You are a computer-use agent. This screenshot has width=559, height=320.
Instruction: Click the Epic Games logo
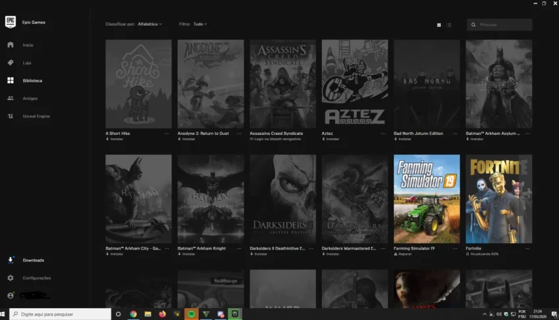(x=11, y=22)
